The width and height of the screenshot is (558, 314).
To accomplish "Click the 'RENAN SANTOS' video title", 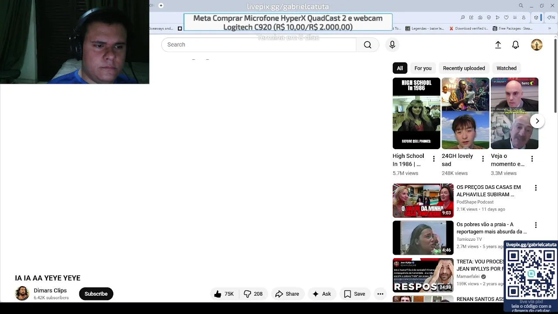I will point(480,299).
